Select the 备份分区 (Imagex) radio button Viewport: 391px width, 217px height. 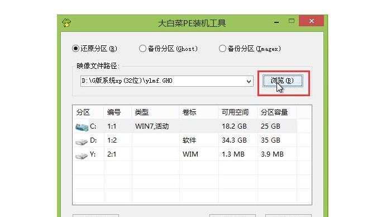tap(222, 49)
